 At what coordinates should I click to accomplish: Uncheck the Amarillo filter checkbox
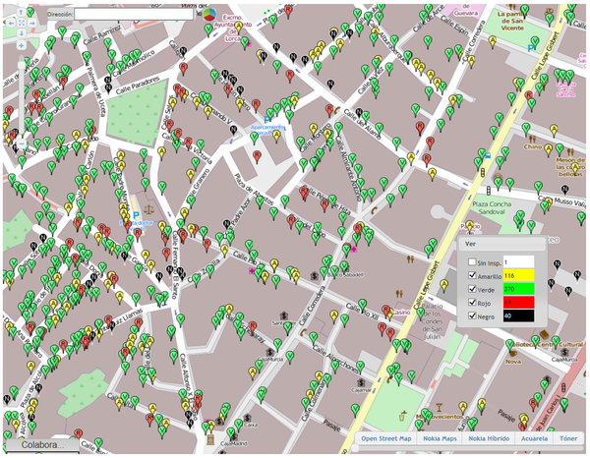point(471,276)
